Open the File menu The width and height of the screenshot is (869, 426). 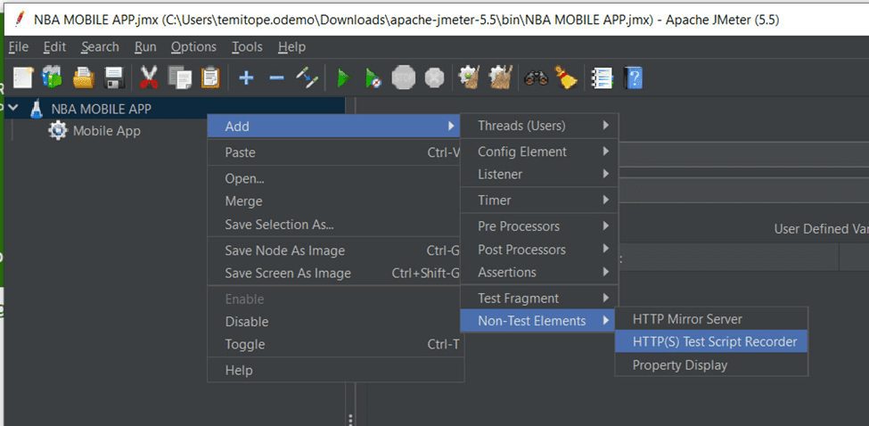[19, 47]
